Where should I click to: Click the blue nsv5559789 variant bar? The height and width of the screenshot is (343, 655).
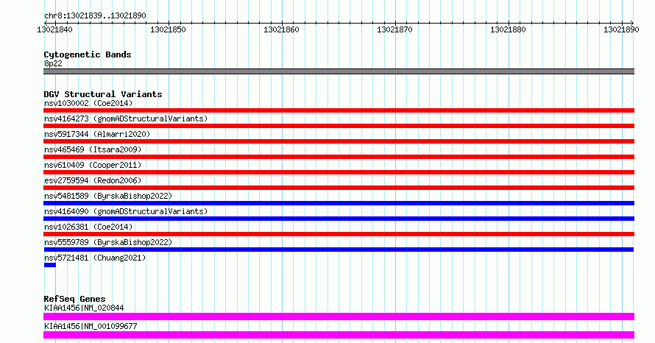(339, 250)
